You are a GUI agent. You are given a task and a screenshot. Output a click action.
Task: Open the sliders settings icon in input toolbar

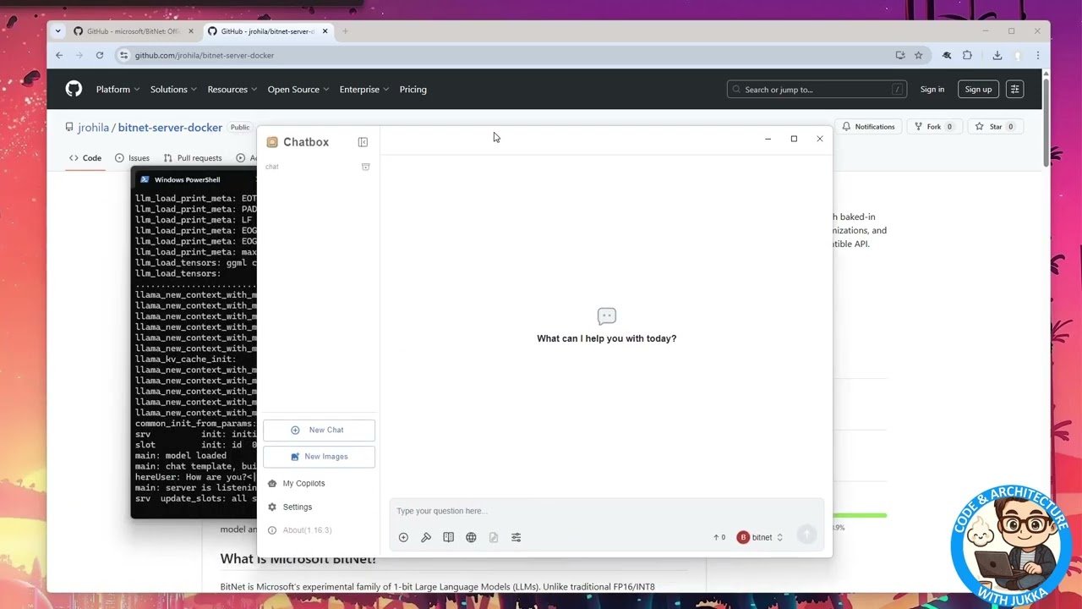click(516, 537)
